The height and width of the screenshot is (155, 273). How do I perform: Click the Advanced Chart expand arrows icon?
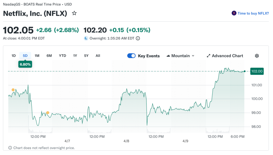[208, 56]
